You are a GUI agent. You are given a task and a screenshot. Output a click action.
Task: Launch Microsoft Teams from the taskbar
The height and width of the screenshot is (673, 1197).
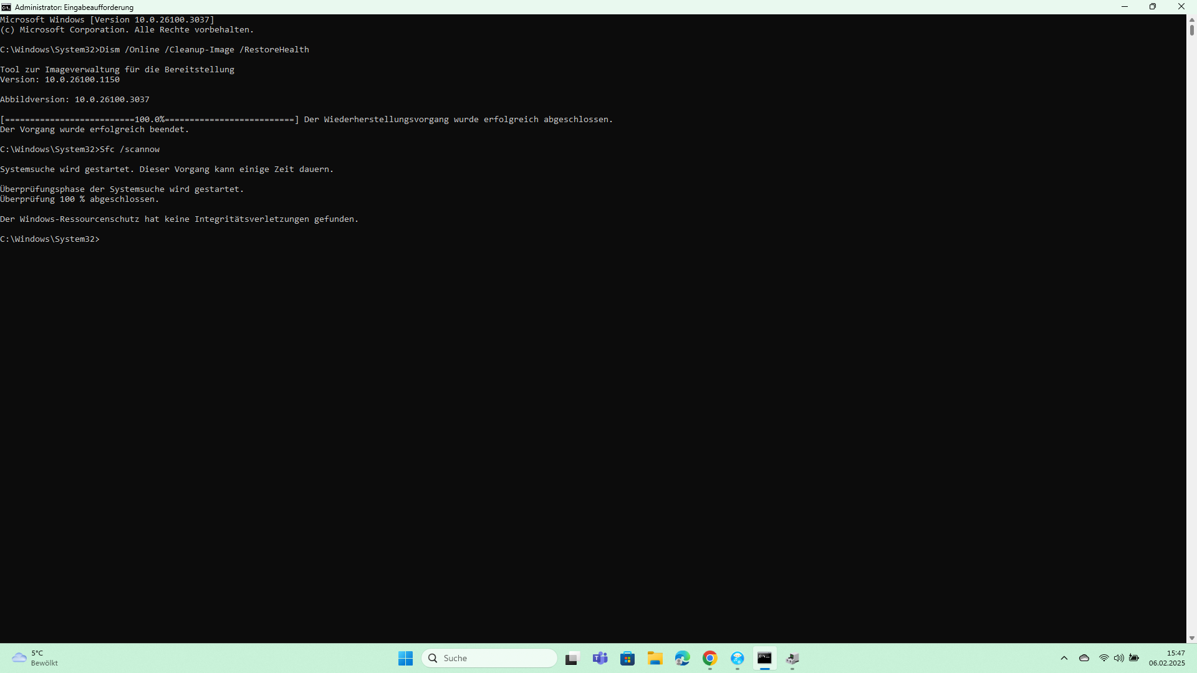[x=600, y=658]
